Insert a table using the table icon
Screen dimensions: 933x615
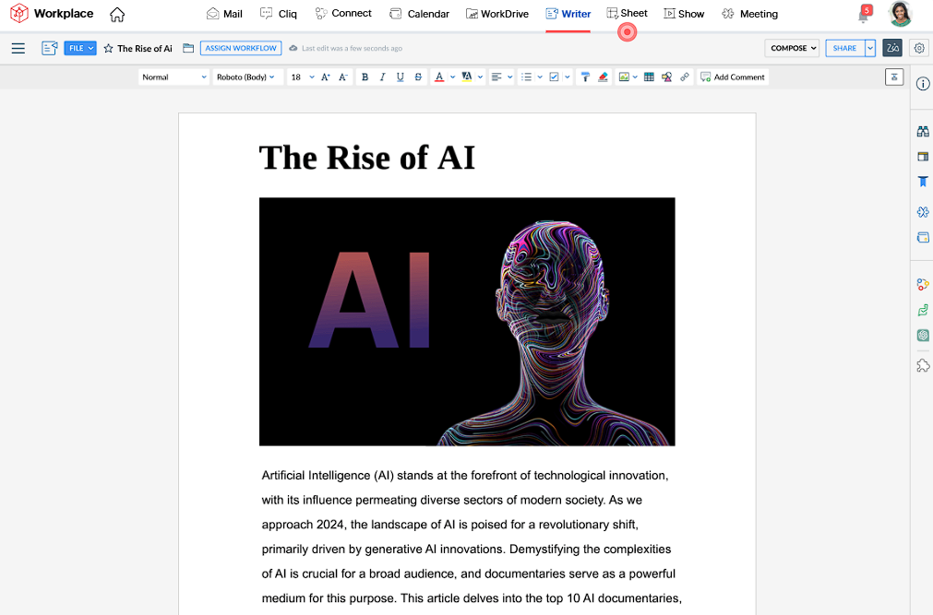(x=649, y=77)
